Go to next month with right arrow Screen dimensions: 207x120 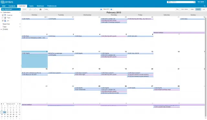pos(111,9)
